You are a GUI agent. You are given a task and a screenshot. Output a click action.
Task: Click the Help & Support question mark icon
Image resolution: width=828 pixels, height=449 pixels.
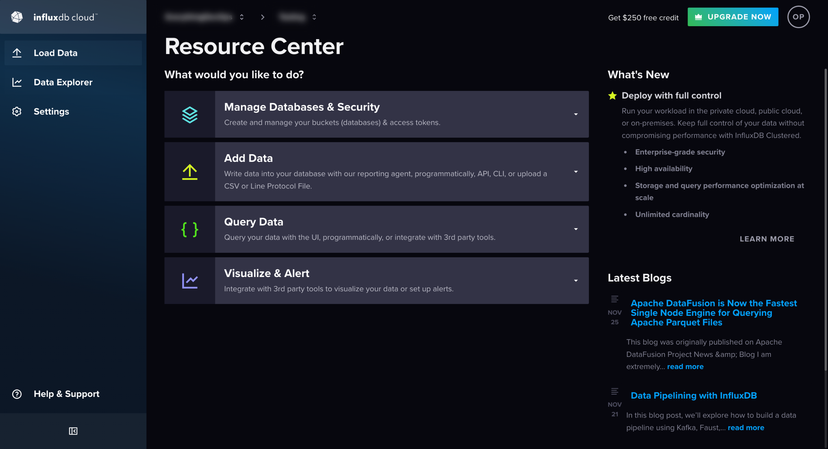coord(17,394)
